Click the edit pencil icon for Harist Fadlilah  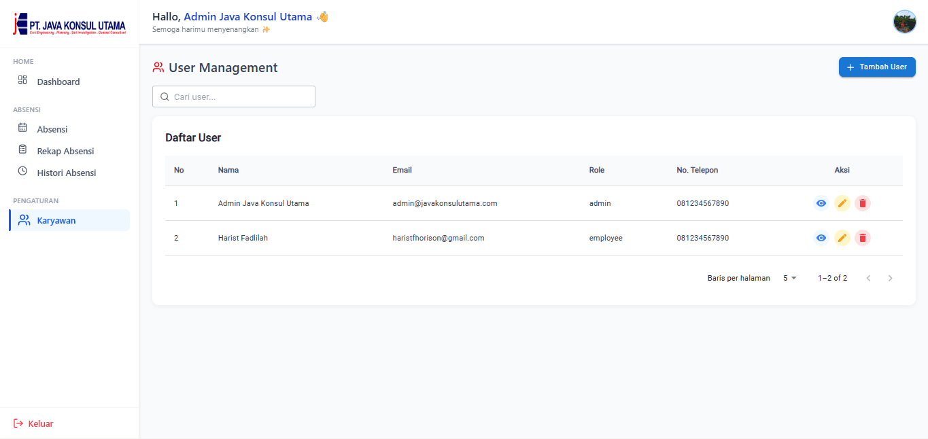842,238
